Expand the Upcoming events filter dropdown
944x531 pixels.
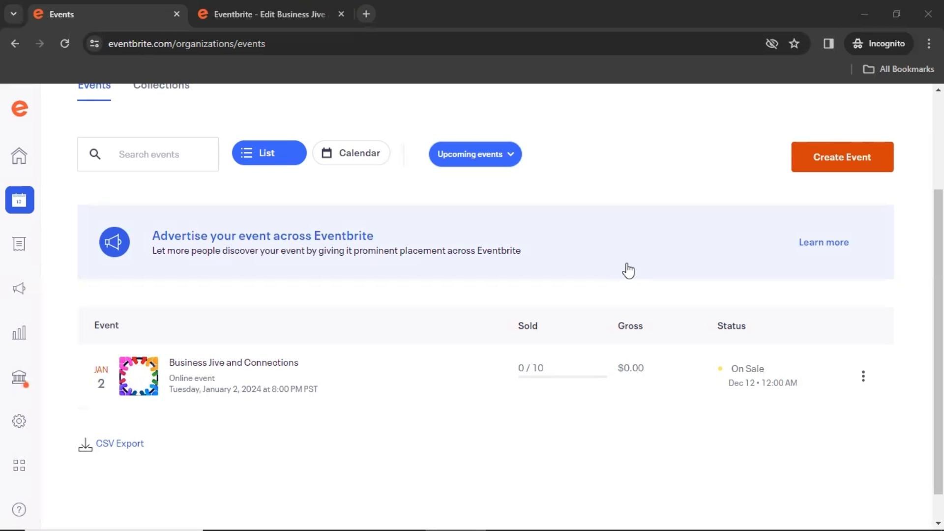tap(475, 154)
